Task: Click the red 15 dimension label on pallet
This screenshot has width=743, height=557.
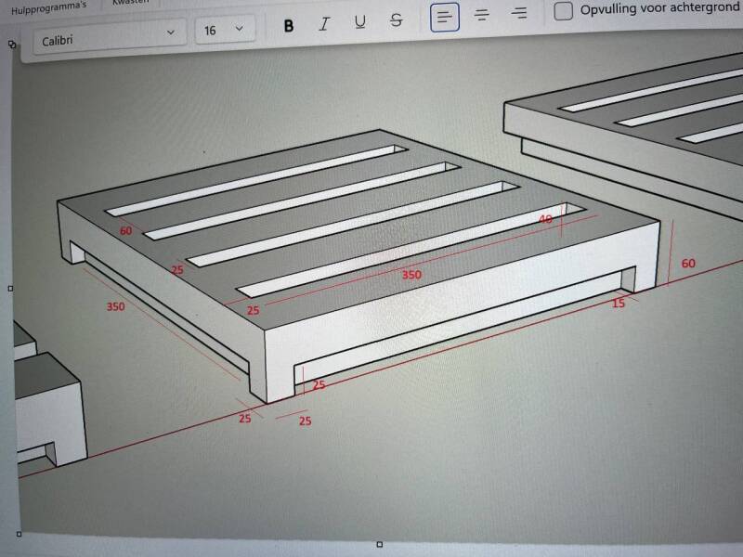Action: pyautogui.click(x=619, y=303)
